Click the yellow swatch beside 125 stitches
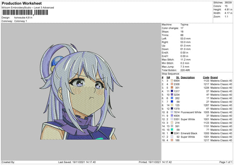 click(x=172, y=105)
